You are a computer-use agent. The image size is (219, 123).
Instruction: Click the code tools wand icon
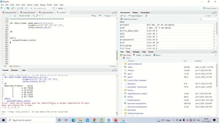coord(37,16)
